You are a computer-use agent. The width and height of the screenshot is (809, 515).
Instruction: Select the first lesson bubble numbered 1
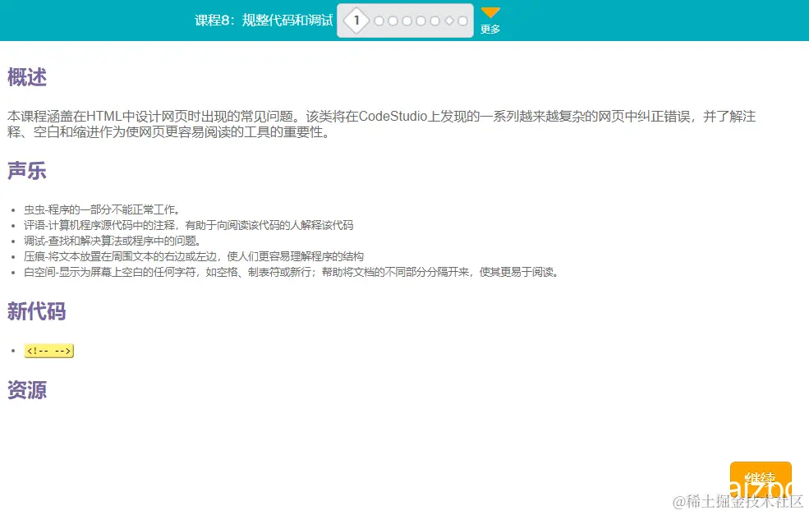pos(356,20)
